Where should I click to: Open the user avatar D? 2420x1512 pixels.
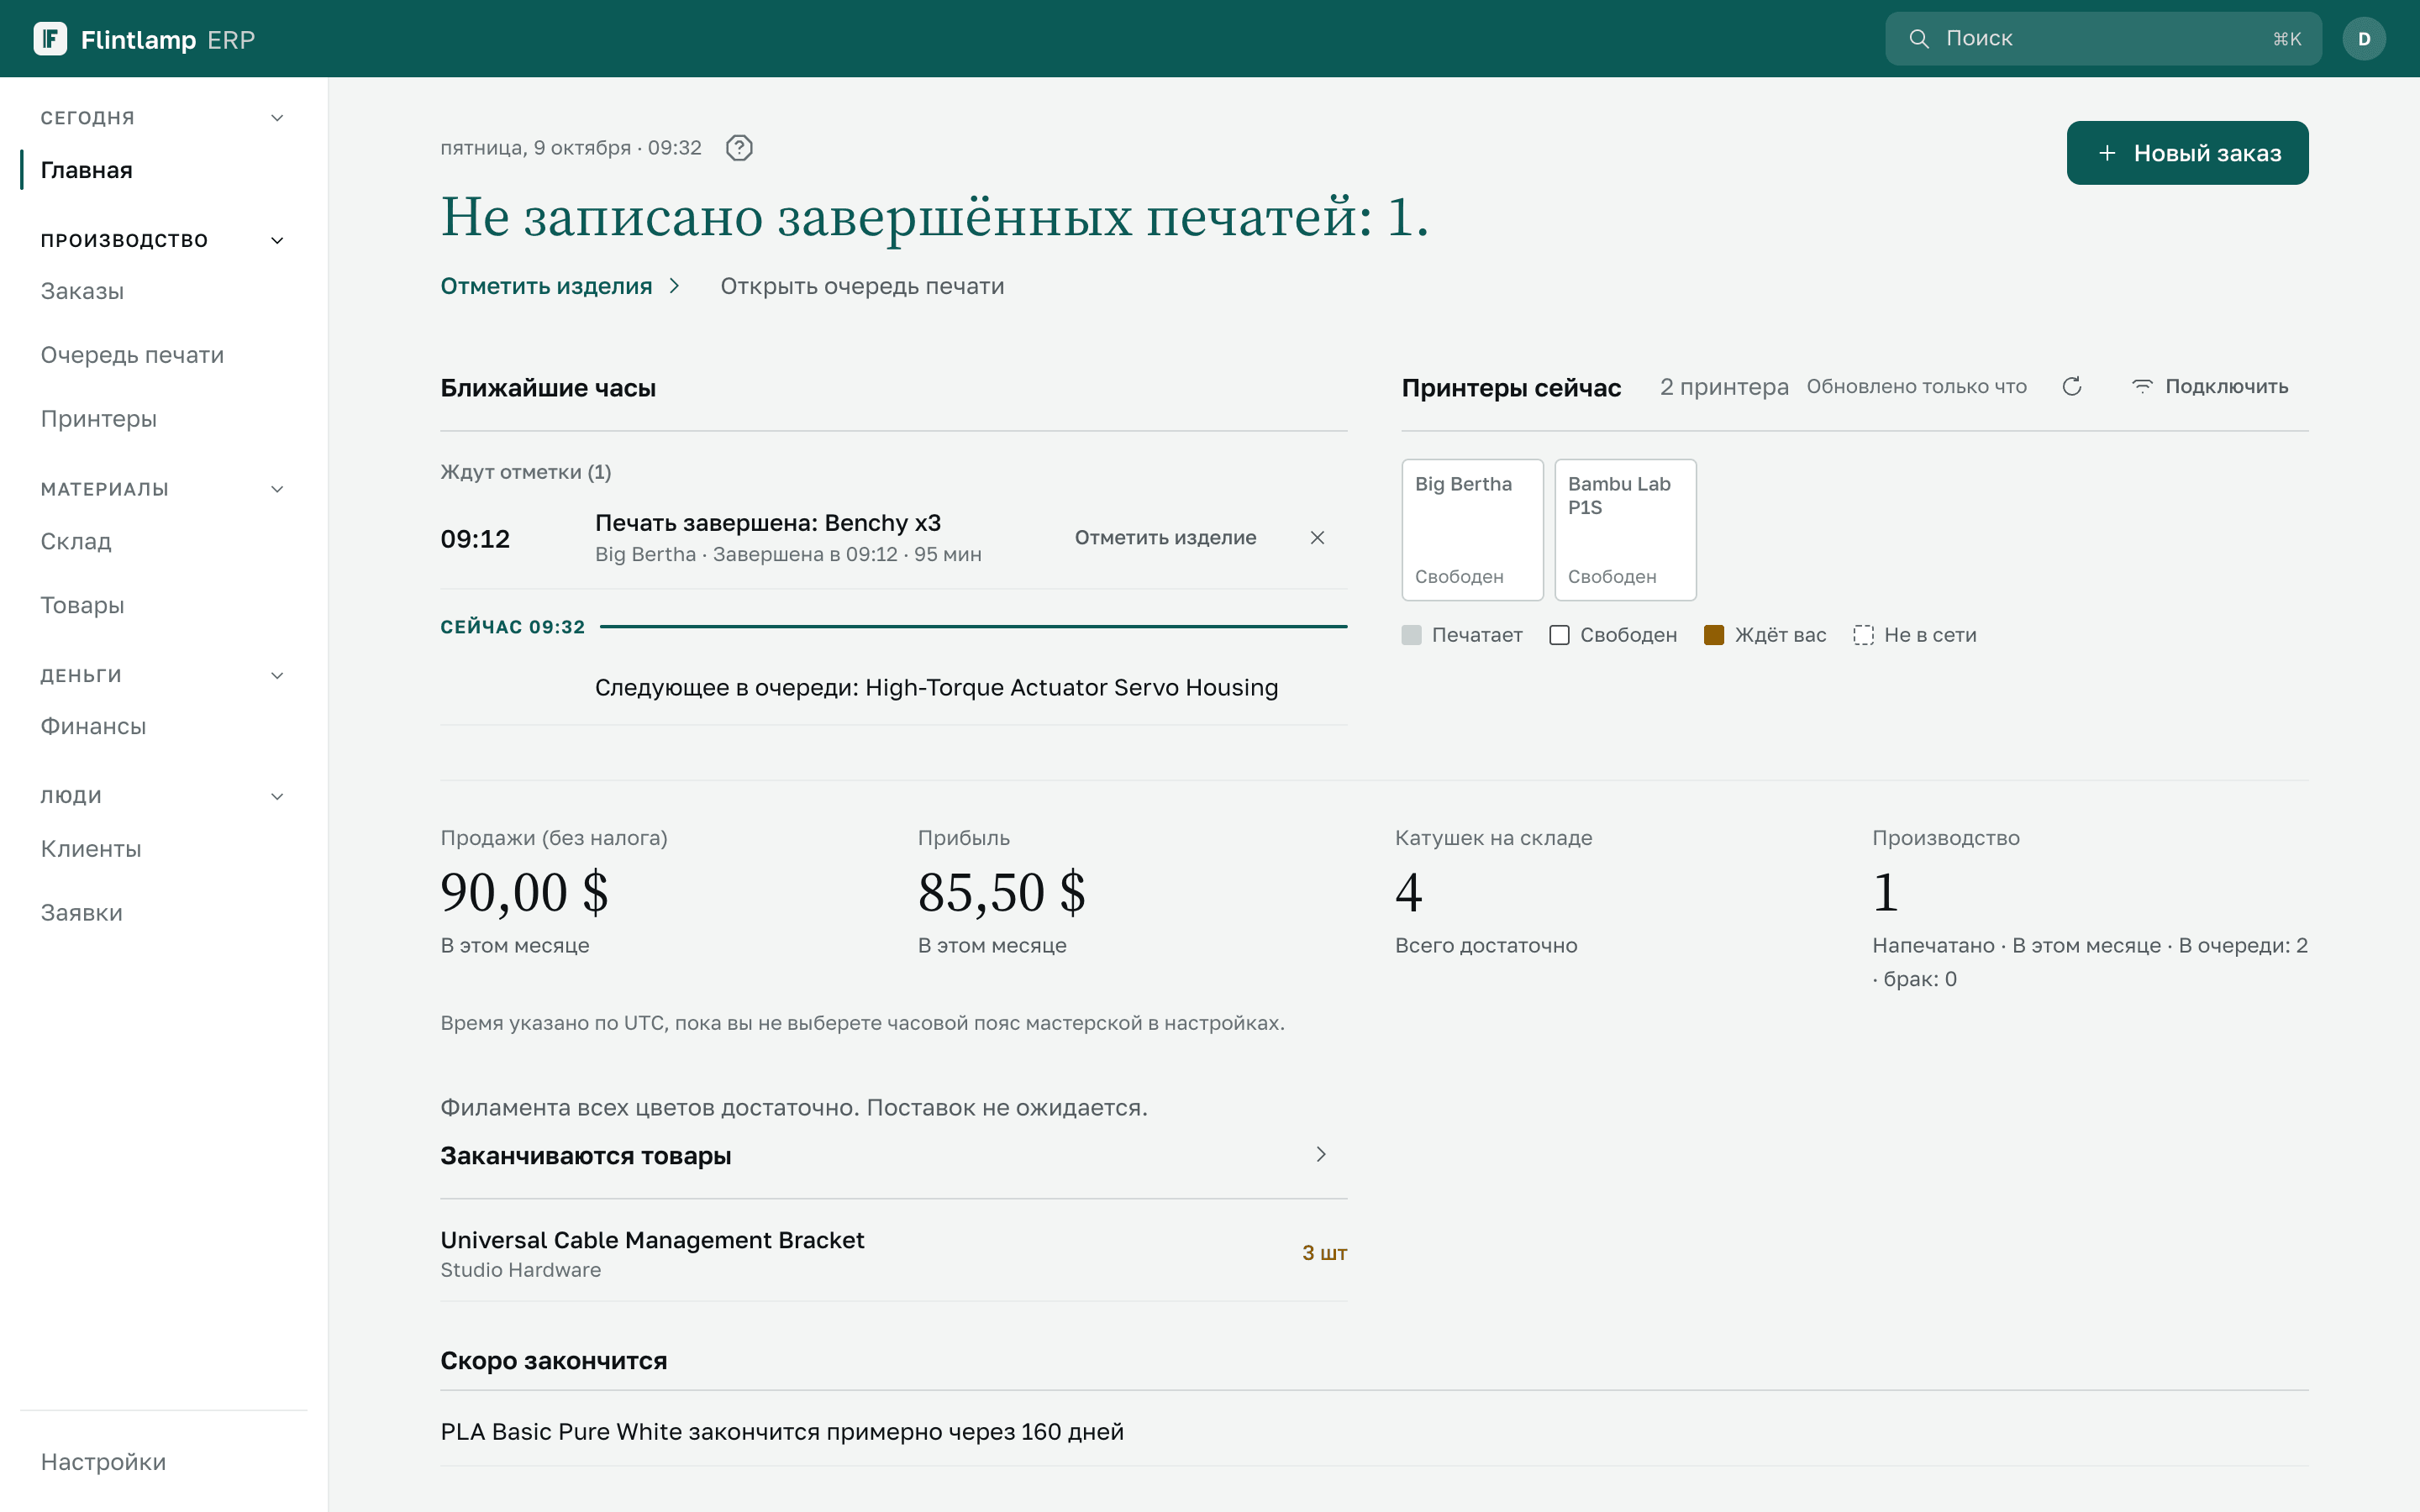(2364, 39)
